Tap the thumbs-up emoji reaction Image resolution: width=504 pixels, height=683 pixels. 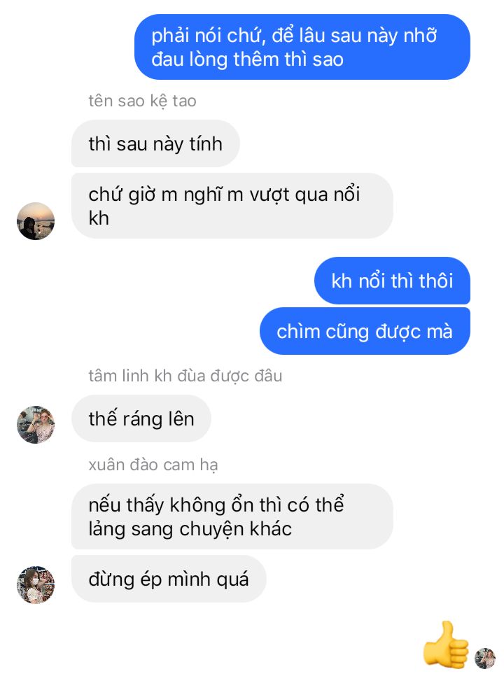(x=446, y=645)
